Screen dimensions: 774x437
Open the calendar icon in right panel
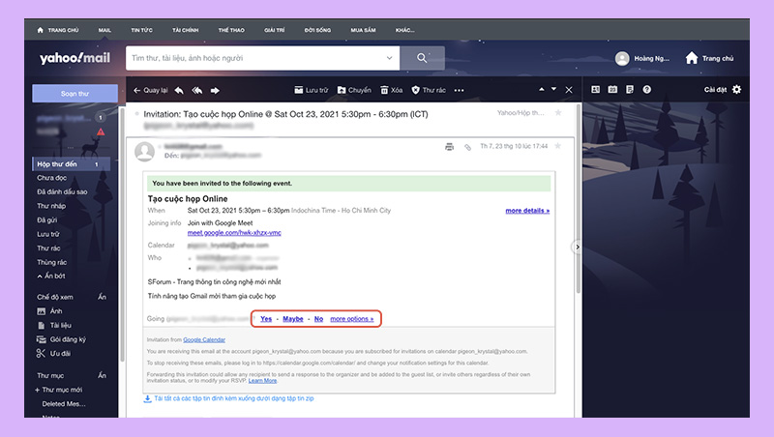tap(612, 89)
